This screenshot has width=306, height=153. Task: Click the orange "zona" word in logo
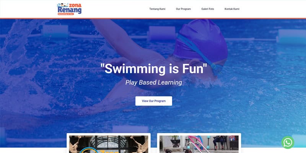75,5
